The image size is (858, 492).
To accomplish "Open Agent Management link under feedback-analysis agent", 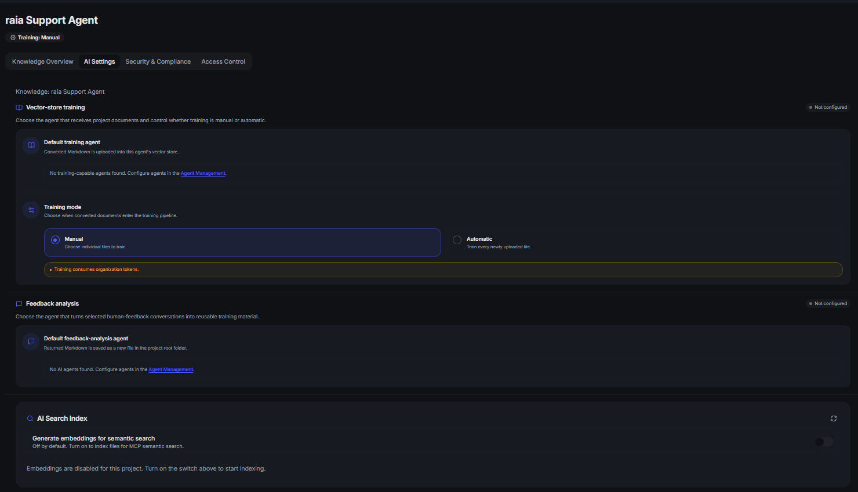I will pos(171,369).
